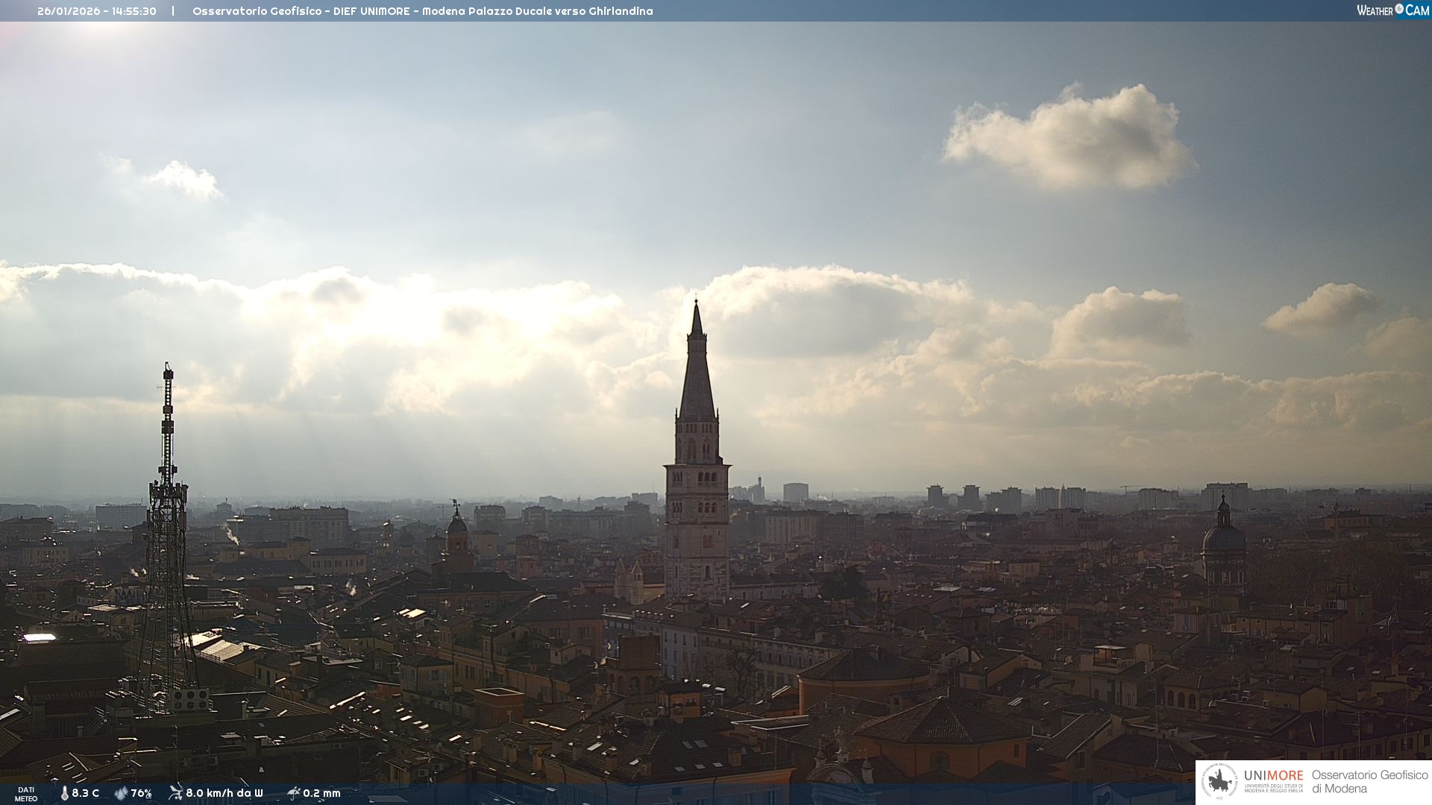The image size is (1432, 805).
Task: Click the 0.2 mm rainfall value
Action: click(x=321, y=793)
